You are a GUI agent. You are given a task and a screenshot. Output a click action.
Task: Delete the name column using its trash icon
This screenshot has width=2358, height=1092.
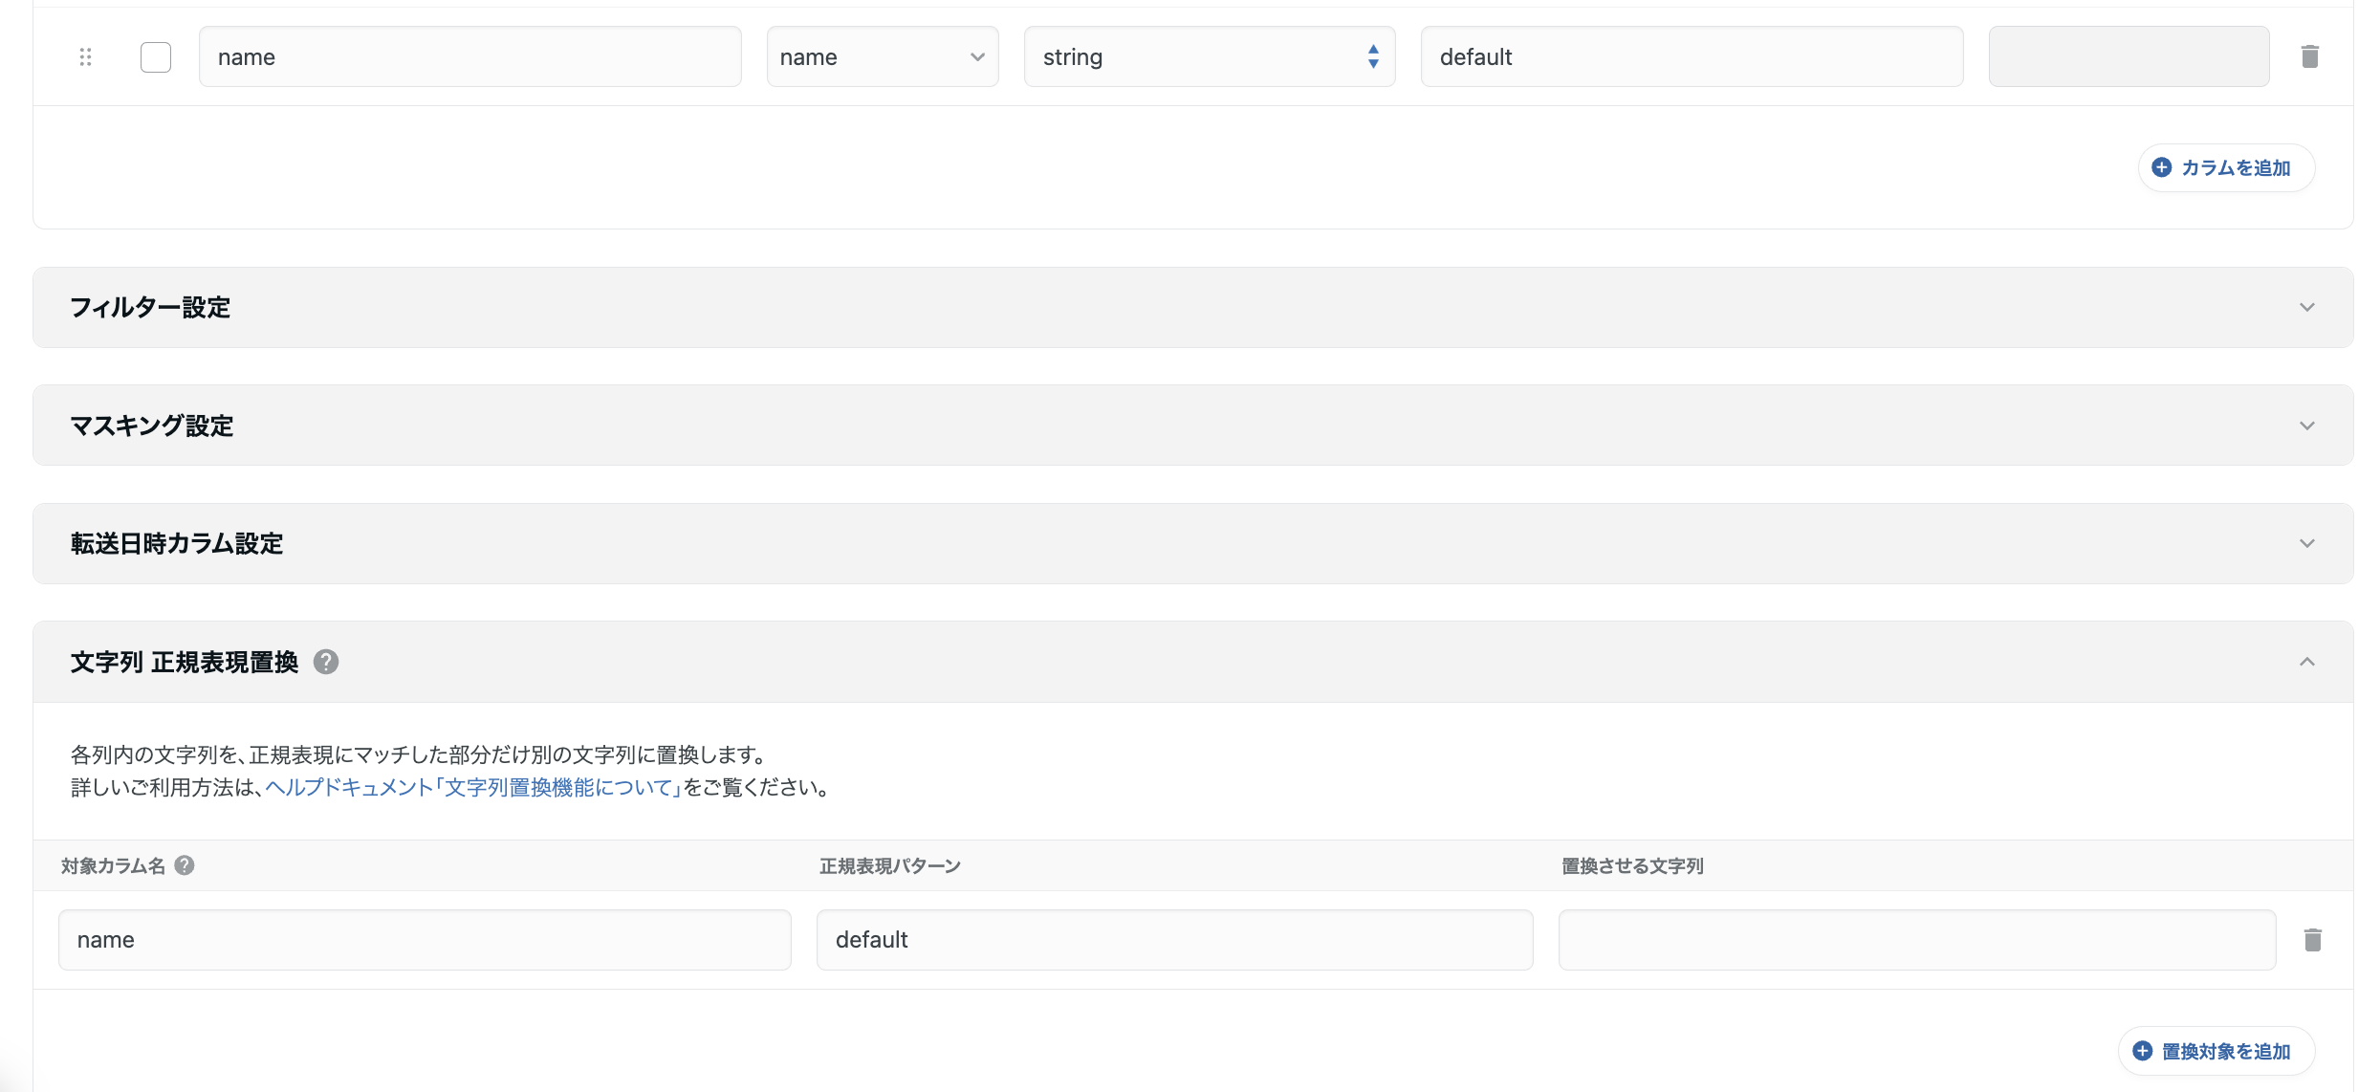tap(2311, 56)
